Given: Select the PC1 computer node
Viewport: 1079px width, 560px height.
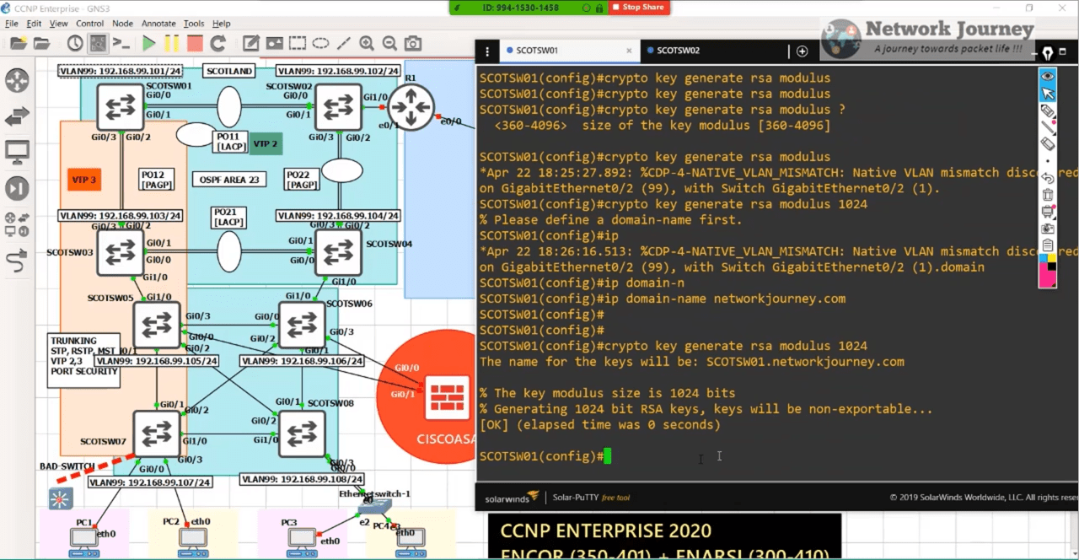Looking at the screenshot, I should [83, 540].
